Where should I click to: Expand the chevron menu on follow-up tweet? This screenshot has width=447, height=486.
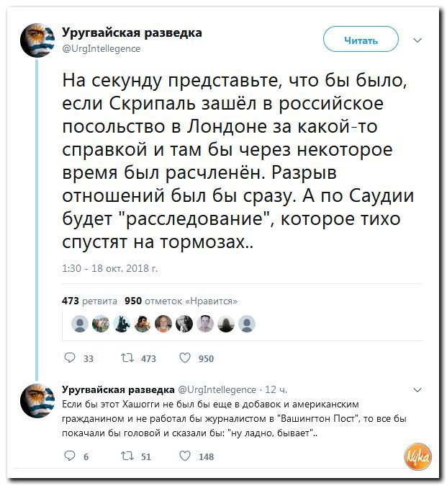(x=417, y=389)
